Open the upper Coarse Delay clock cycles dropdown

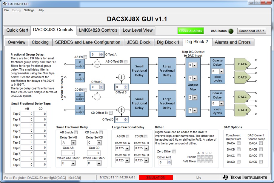[221, 71]
